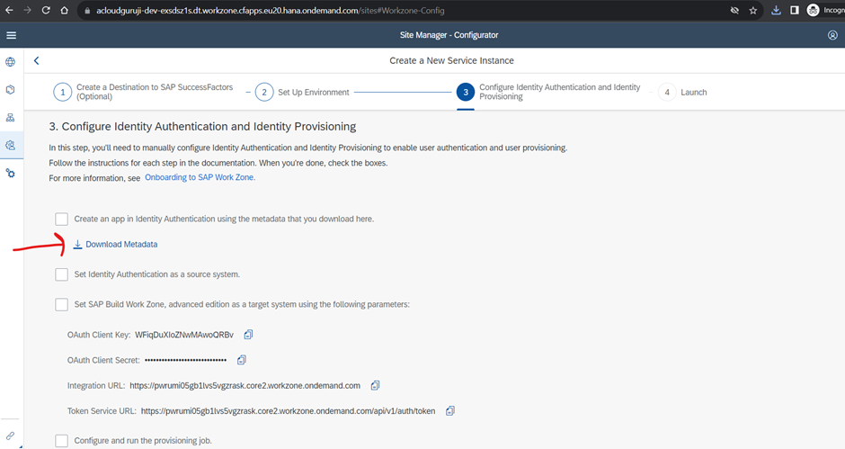
Task: Open 'Onboarding to SAP Work Zone' link
Action: [x=200, y=178]
